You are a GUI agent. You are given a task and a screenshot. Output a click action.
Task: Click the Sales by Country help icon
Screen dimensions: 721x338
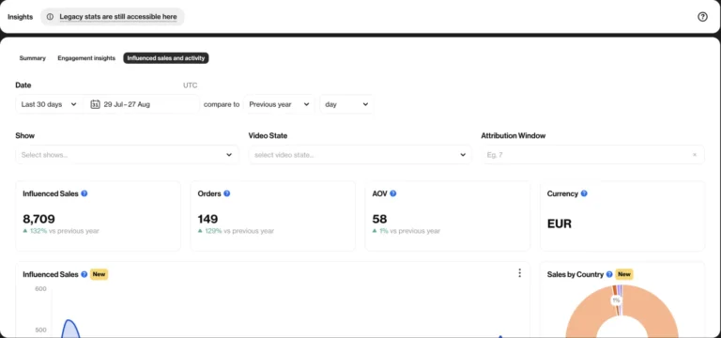[609, 274]
